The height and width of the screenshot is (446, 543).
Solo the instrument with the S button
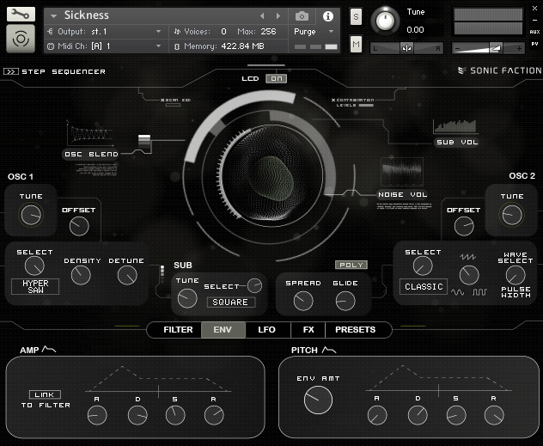[356, 16]
